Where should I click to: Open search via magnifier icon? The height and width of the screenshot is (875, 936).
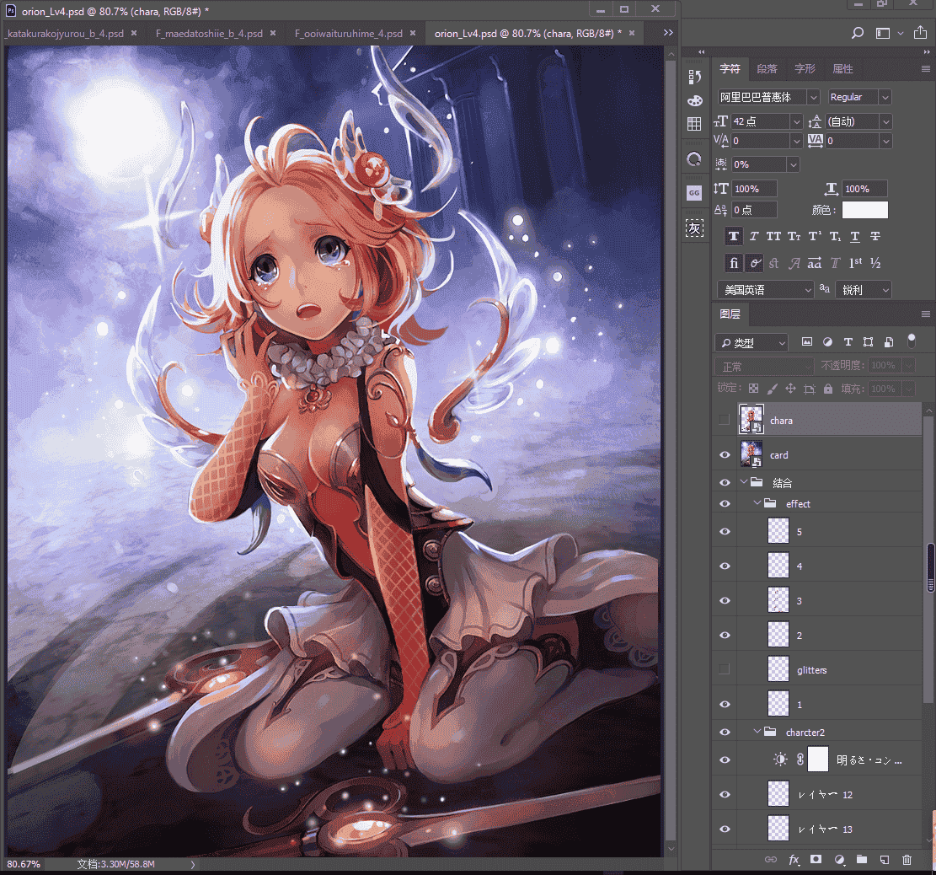tap(857, 33)
